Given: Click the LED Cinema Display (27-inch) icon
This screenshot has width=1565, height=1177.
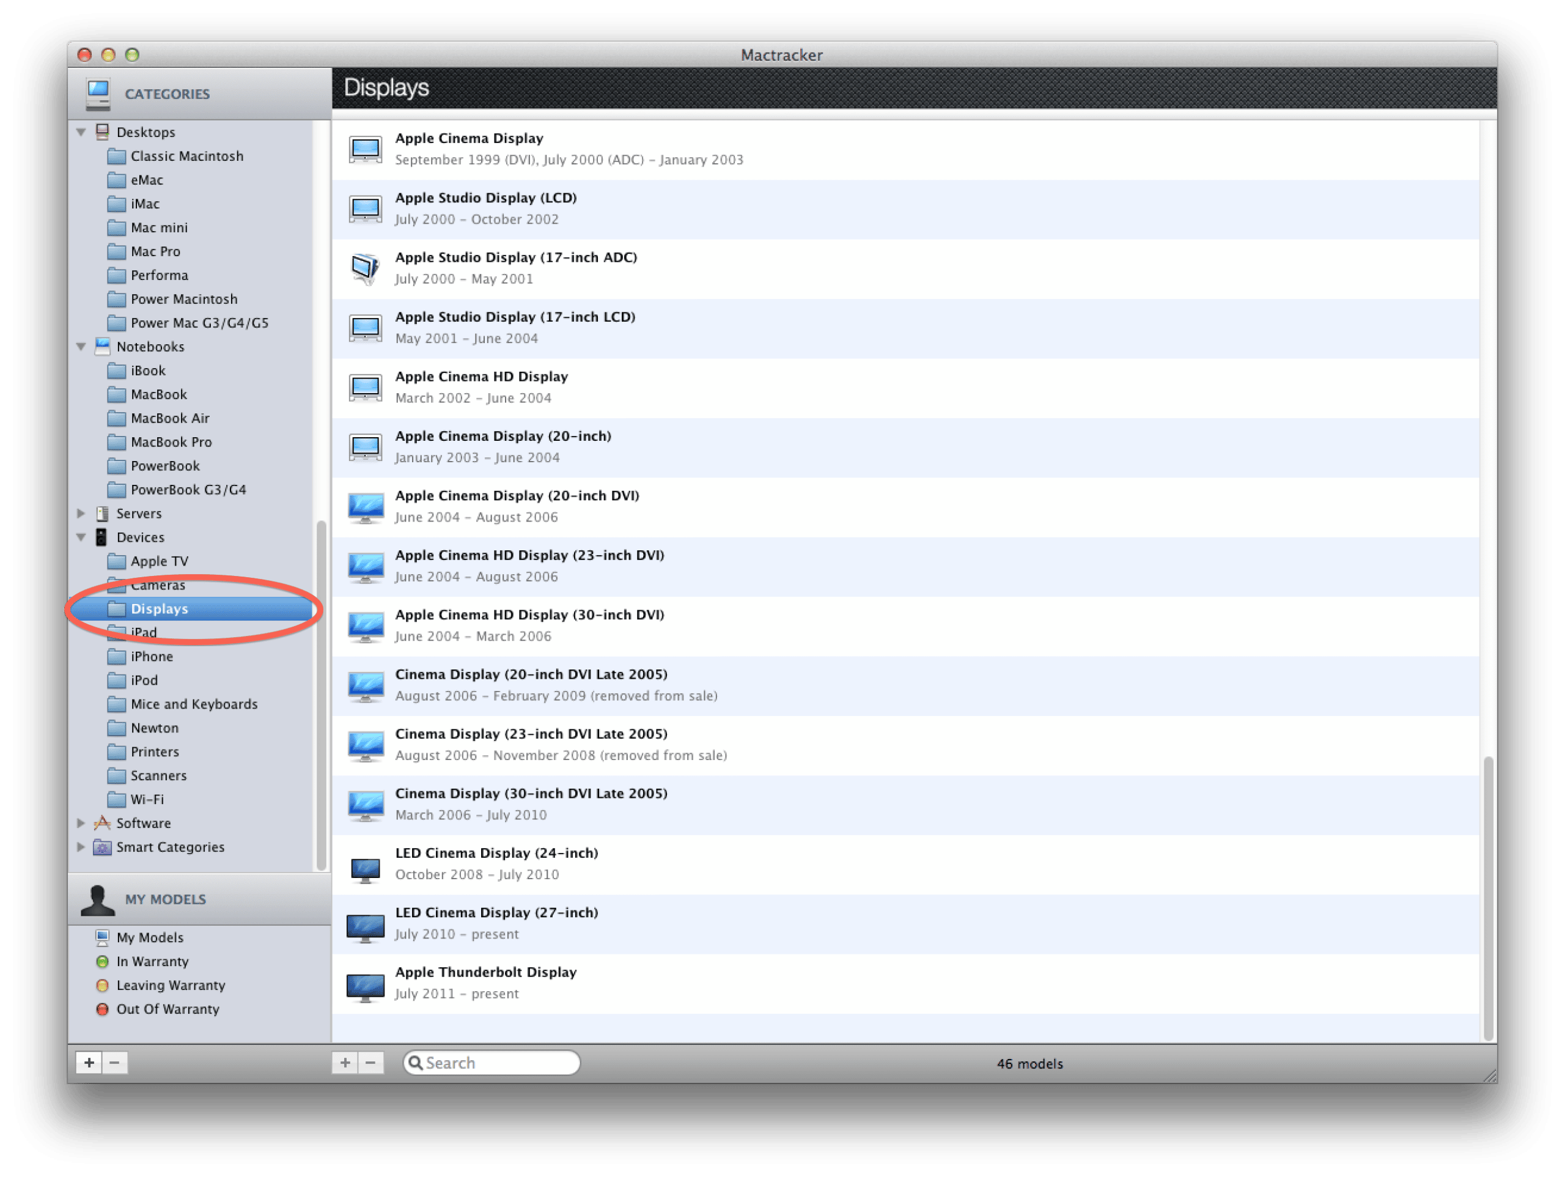Looking at the screenshot, I should coord(366,928).
